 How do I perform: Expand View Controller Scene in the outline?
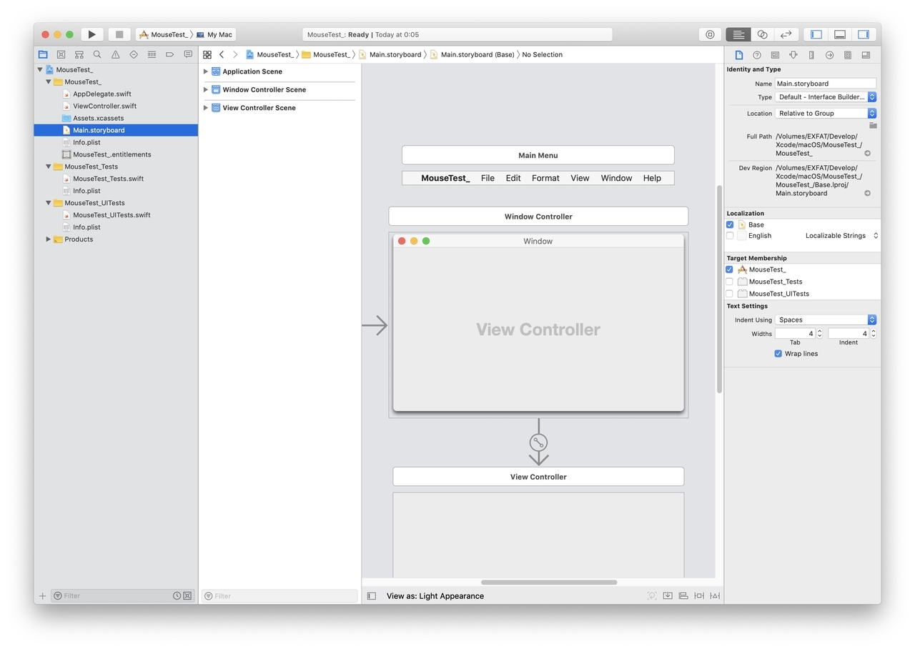coord(206,108)
